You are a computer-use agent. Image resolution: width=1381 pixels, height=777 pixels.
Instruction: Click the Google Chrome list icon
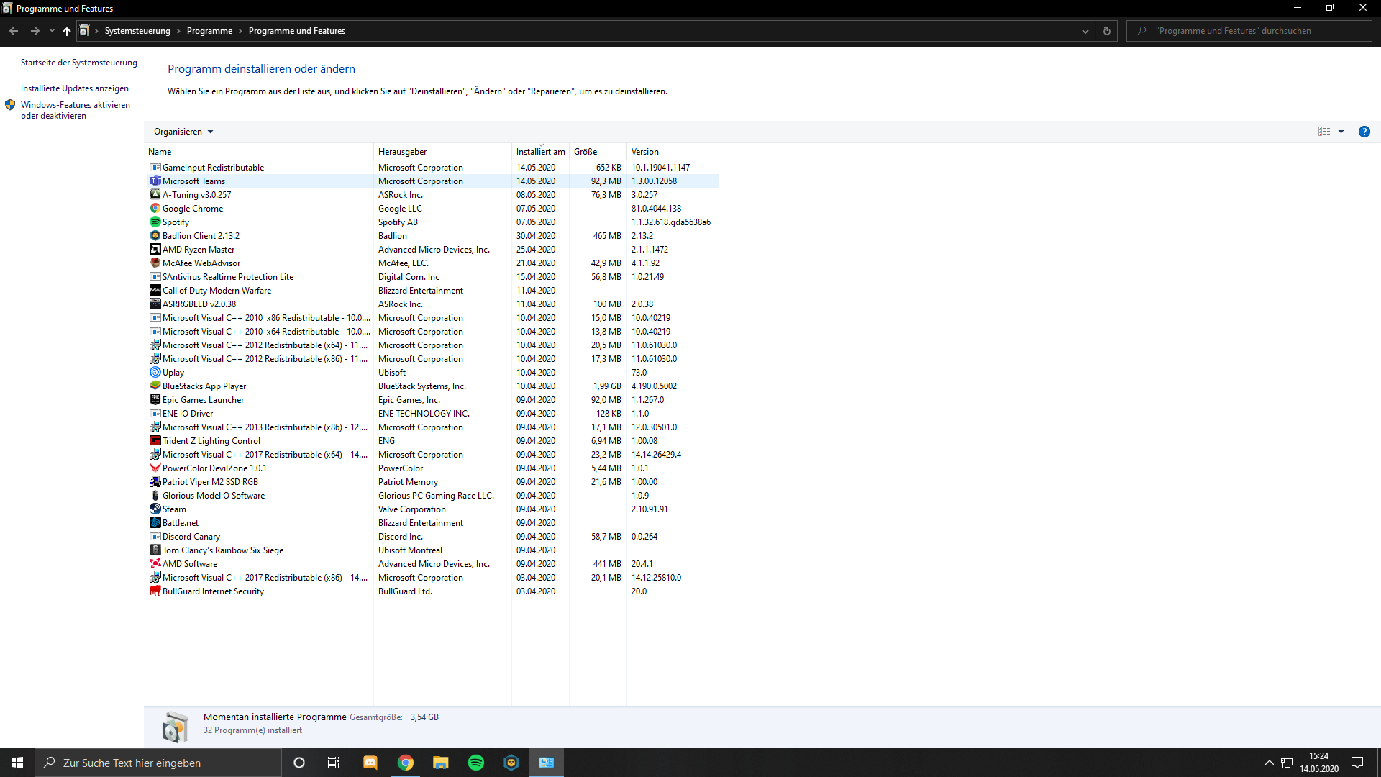(155, 208)
